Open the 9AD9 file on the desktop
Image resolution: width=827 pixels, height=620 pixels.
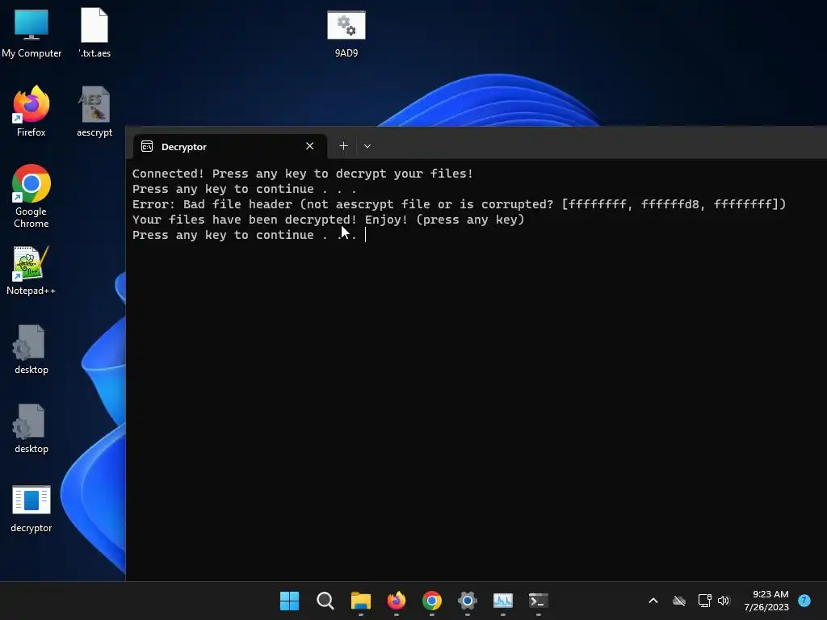[x=346, y=34]
